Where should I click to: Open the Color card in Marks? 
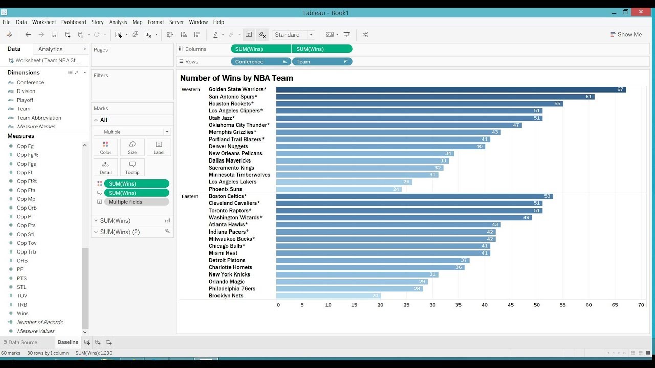pyautogui.click(x=105, y=147)
